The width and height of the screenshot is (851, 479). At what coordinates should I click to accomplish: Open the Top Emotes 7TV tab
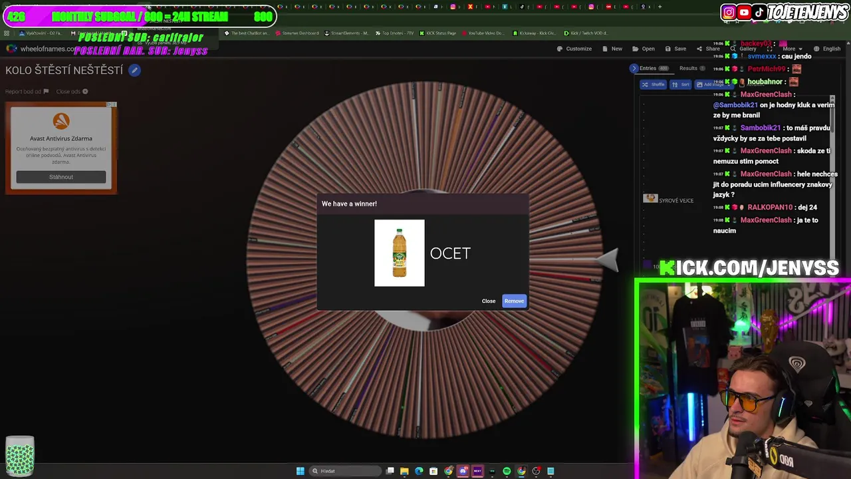pos(394,33)
